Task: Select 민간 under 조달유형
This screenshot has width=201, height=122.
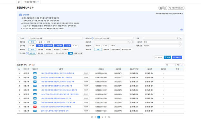Action: (x=49, y=42)
